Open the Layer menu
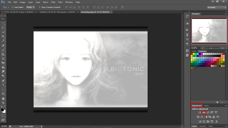Screen dimensions: 228x128 tap(30, 2)
